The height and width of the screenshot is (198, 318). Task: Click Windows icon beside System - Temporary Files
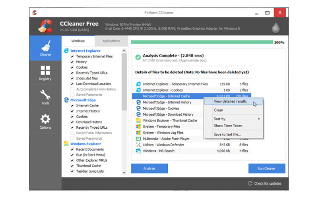138,126
